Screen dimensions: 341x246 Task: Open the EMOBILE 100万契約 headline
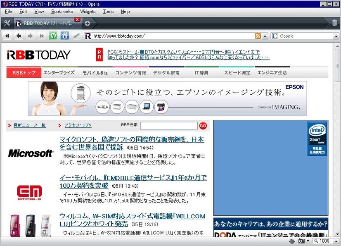coord(133,182)
